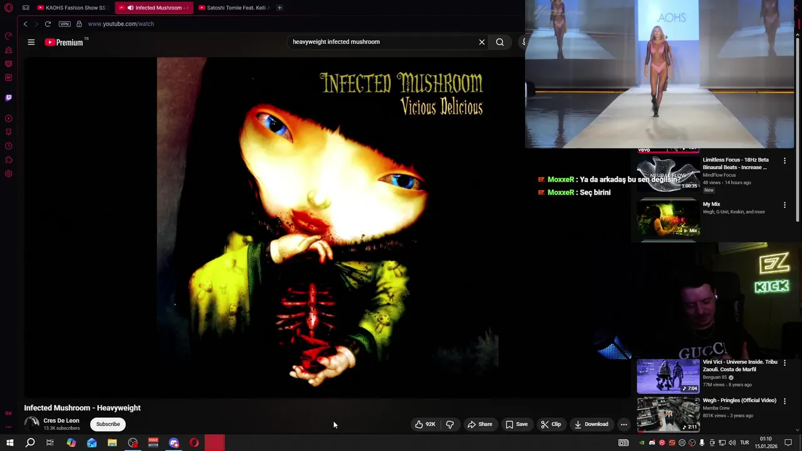Switch TUR keyboard language
The image size is (802, 451).
click(745, 443)
